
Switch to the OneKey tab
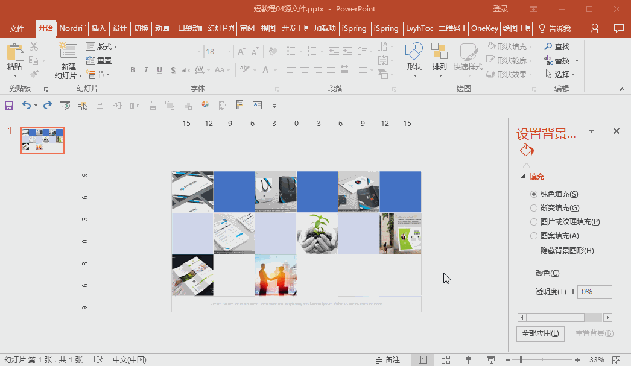(x=484, y=28)
